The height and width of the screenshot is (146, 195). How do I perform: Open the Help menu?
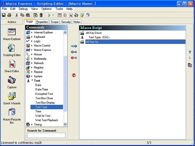coord(69,9)
